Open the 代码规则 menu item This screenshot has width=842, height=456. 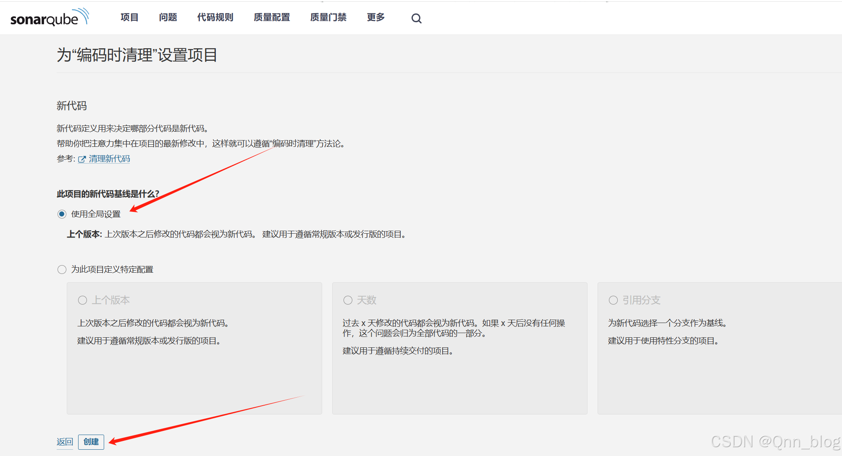pos(215,18)
